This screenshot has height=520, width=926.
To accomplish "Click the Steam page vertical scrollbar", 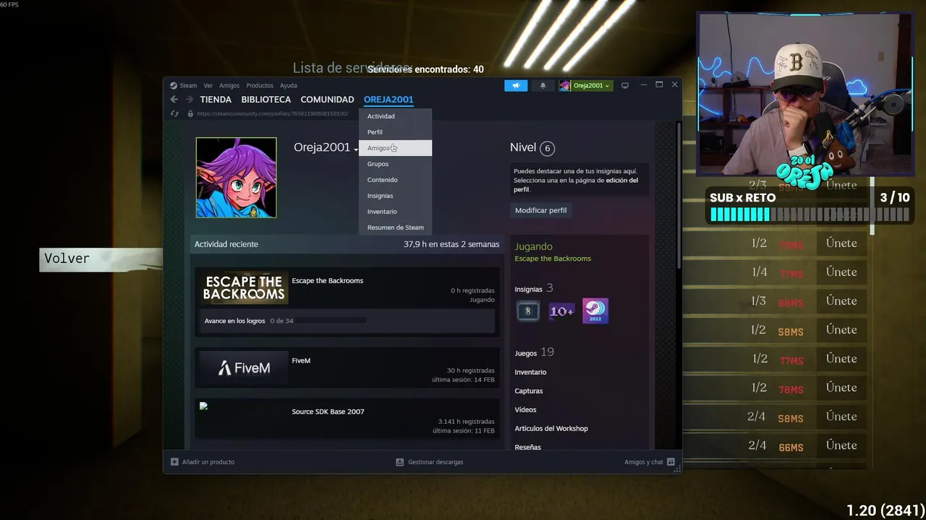I will [x=678, y=196].
